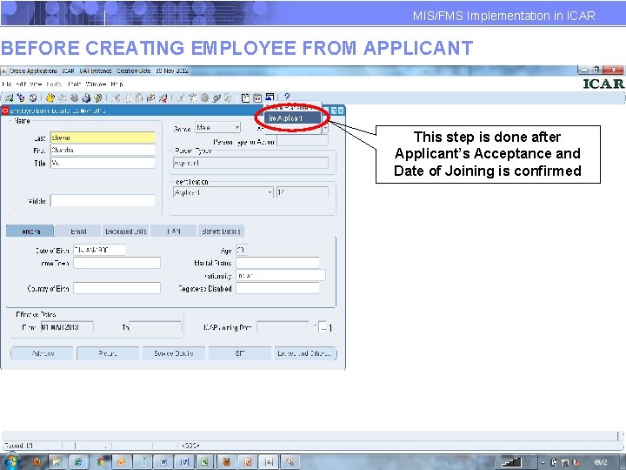Viewport: 626px width, 470px height.
Task: Click the Edit Field toolbar icon
Action: [181, 97]
